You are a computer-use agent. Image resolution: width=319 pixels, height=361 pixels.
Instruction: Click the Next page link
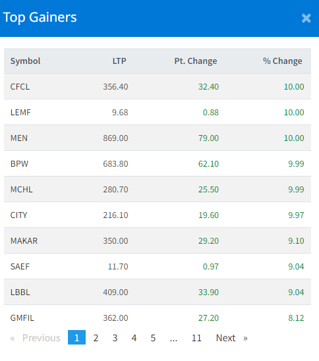pos(231,338)
